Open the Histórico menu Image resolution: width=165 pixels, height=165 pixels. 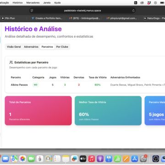17,3
